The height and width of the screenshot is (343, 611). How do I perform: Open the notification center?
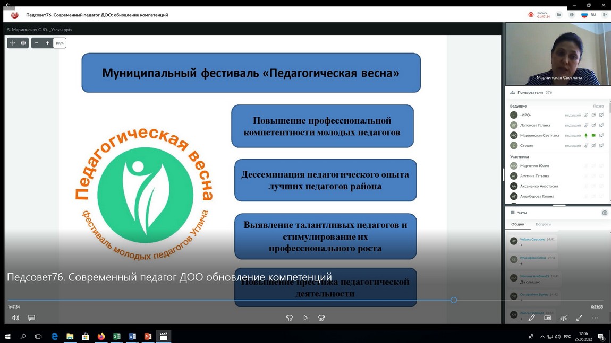click(x=601, y=337)
